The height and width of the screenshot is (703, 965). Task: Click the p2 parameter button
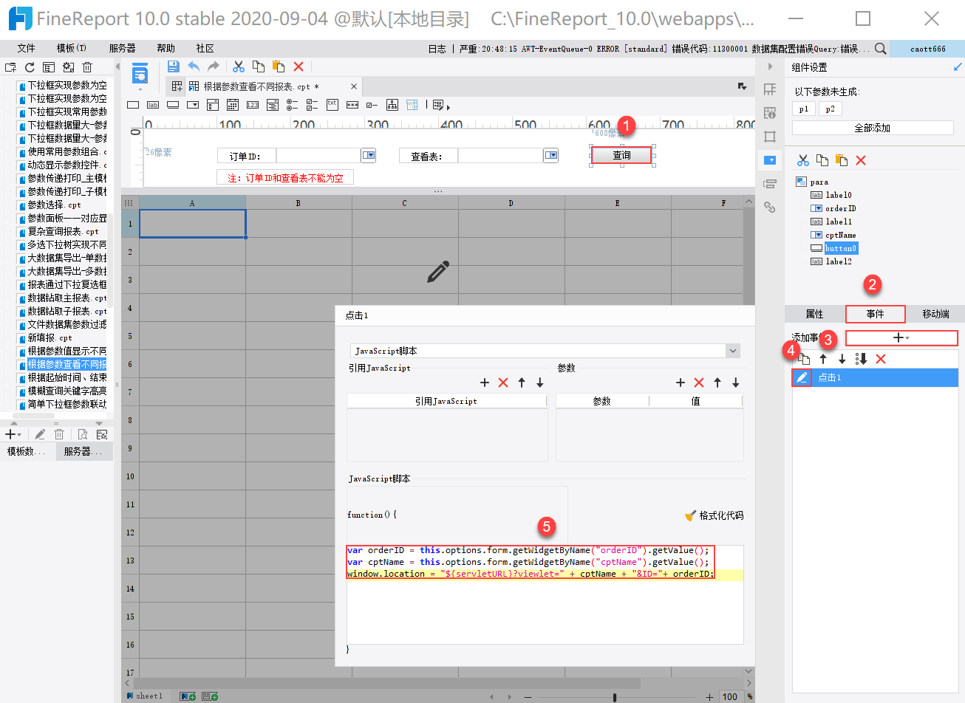(x=831, y=109)
